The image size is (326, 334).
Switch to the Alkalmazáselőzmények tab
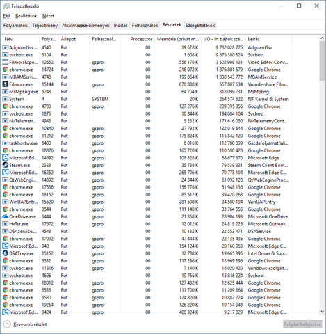[85, 26]
